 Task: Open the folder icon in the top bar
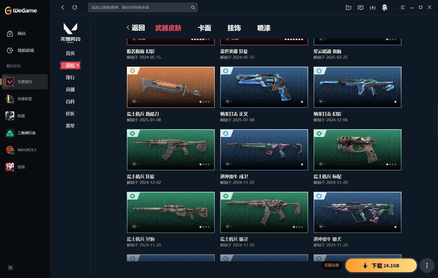[x=348, y=7]
